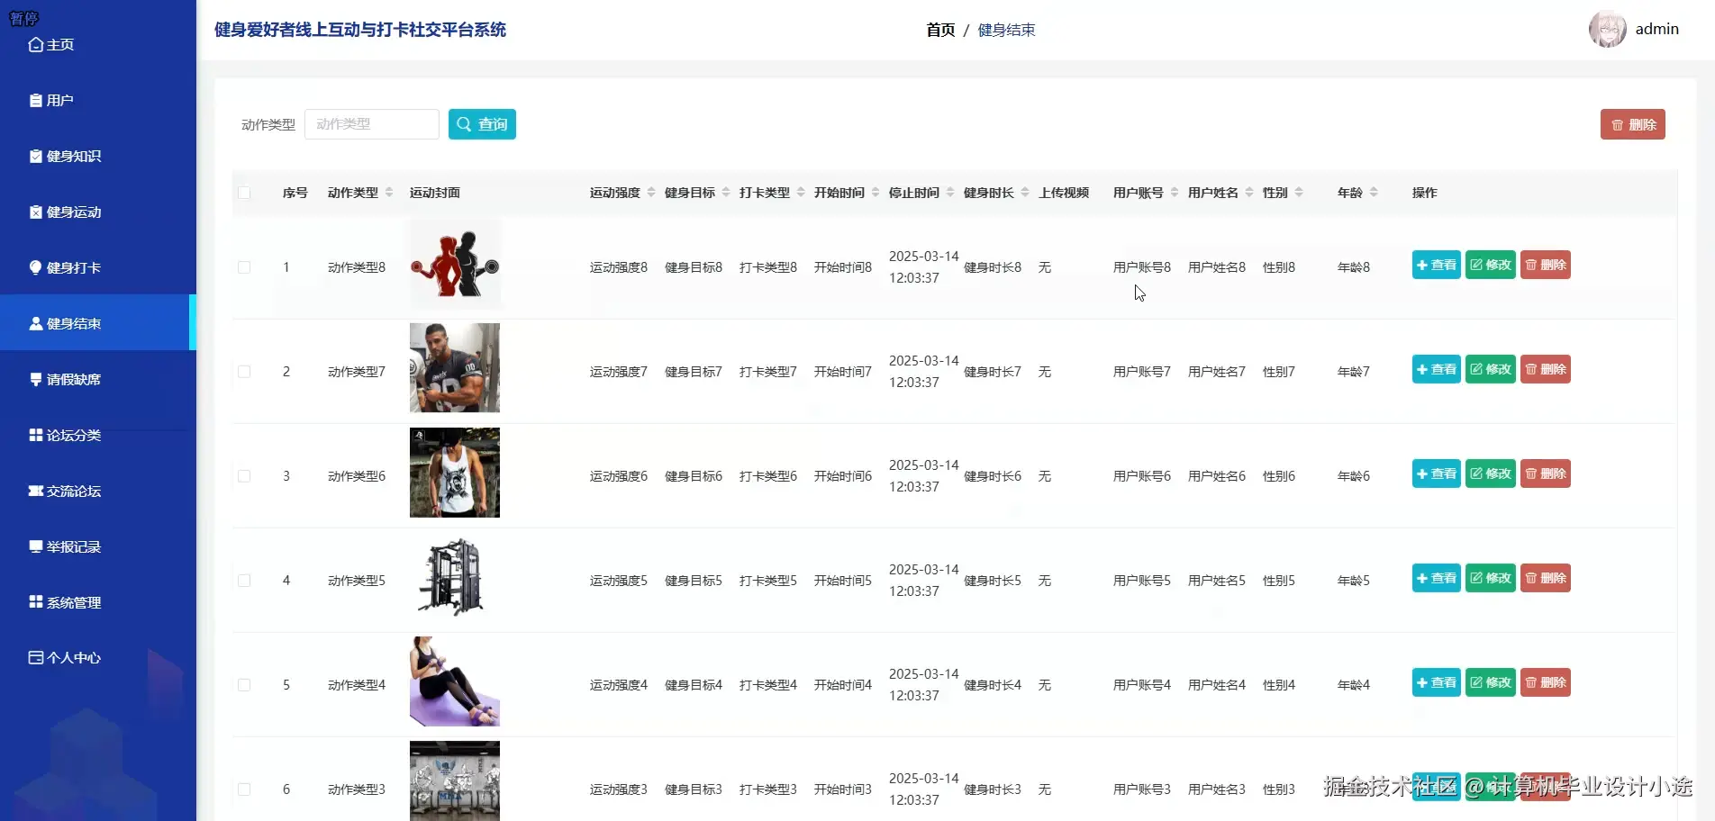
Task: Open 系统管理 using its sidebar icon
Action: tap(34, 601)
